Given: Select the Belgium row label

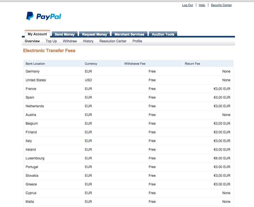Looking at the screenshot, I should pyautogui.click(x=32, y=124).
